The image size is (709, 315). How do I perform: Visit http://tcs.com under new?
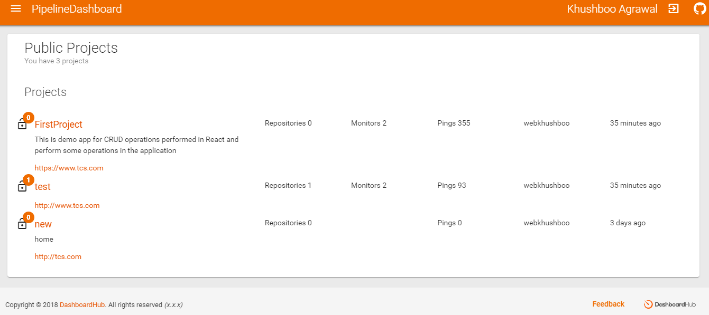coord(58,256)
